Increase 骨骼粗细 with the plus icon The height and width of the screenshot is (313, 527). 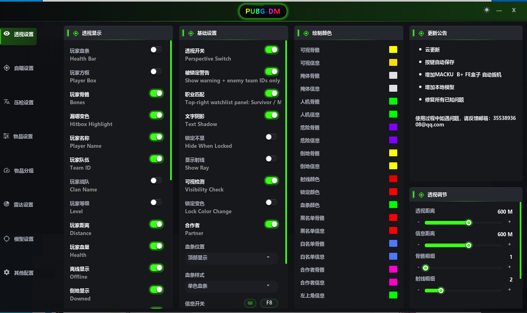[x=509, y=267]
